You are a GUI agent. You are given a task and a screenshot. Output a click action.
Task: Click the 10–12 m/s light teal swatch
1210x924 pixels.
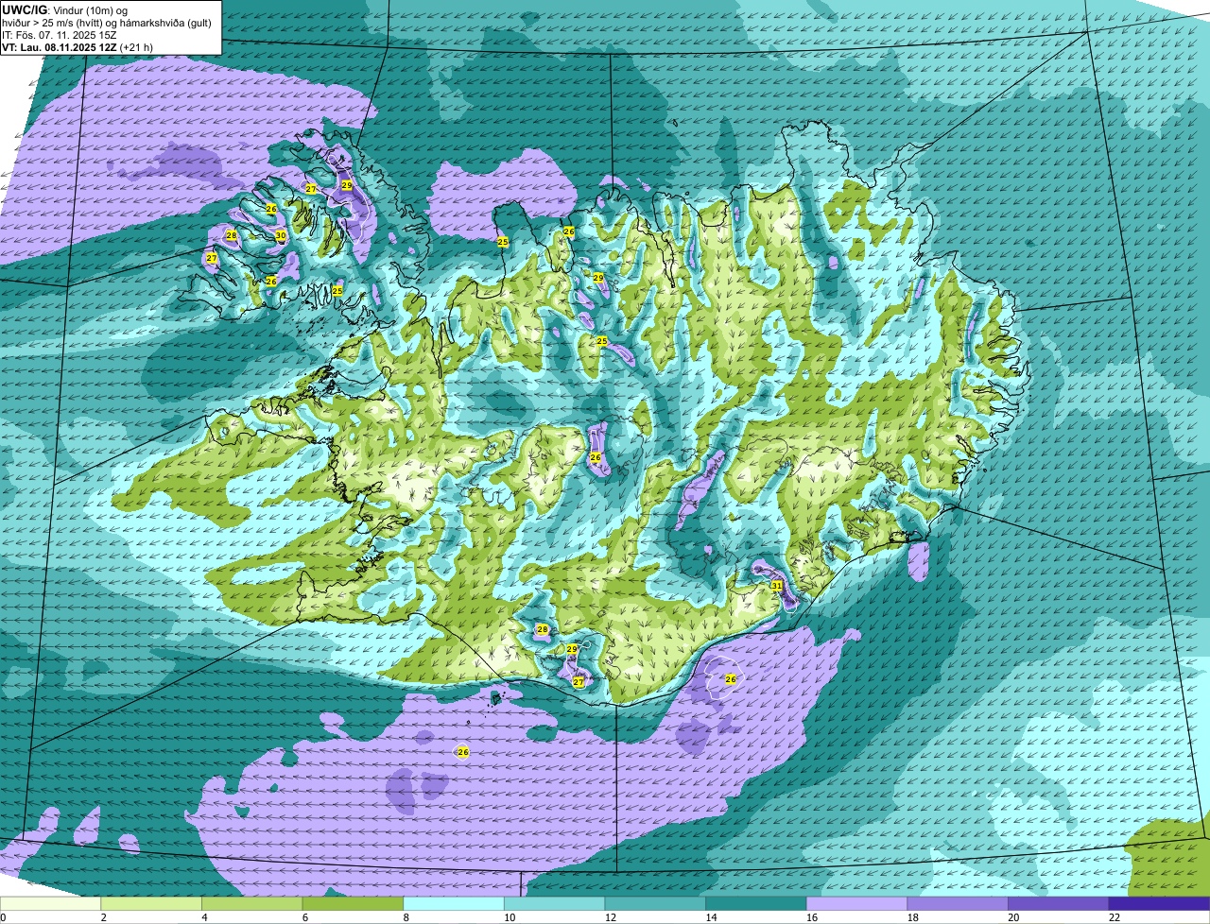[555, 903]
